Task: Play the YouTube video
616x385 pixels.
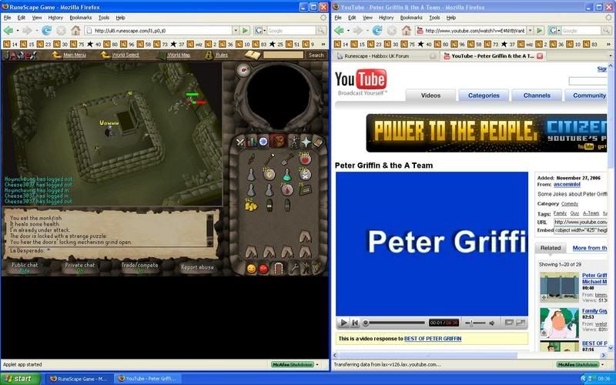Action: pyautogui.click(x=343, y=323)
